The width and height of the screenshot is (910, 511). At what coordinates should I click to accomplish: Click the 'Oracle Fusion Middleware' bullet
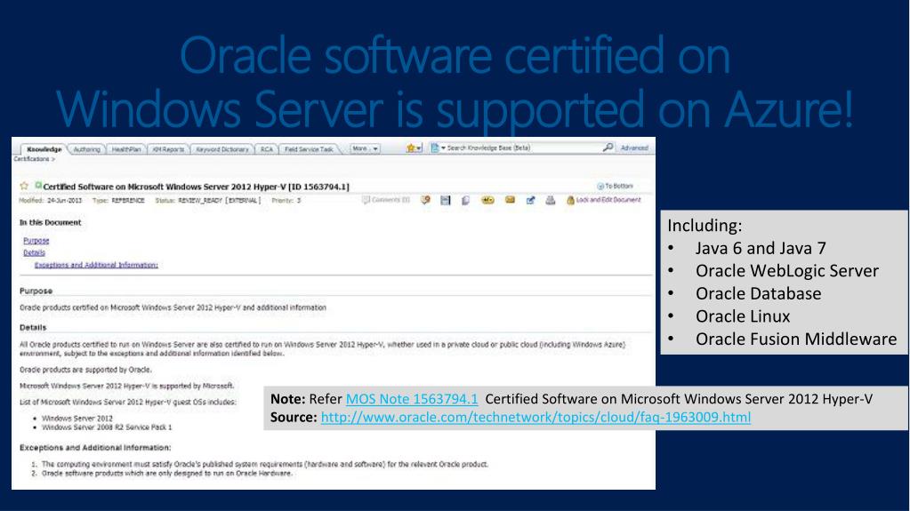pos(795,339)
